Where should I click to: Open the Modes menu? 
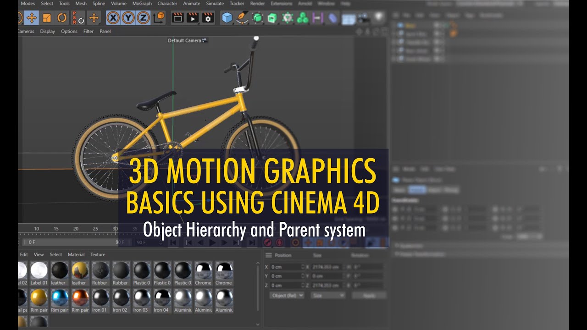point(28,3)
